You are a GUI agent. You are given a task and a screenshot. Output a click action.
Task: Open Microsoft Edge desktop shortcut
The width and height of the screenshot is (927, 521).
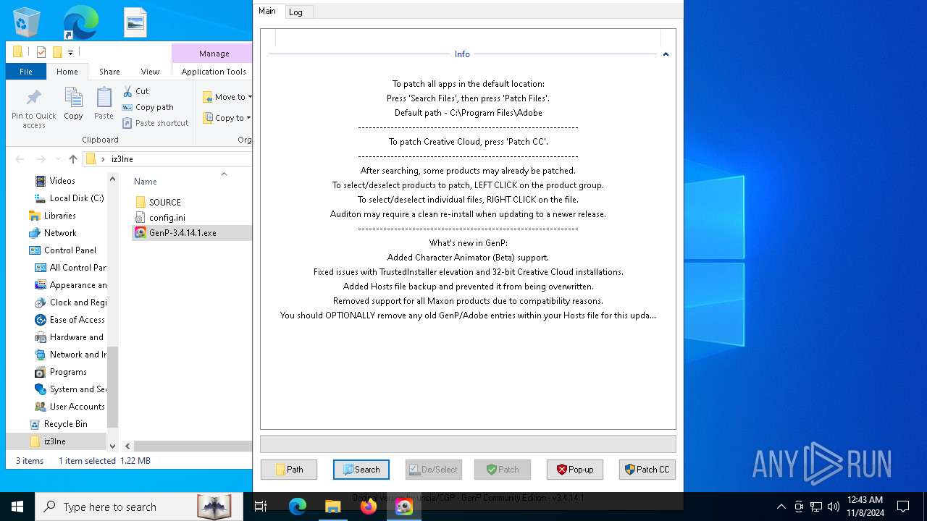pyautogui.click(x=80, y=22)
